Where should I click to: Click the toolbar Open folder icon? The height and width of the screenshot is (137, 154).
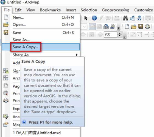pos(134,27)
